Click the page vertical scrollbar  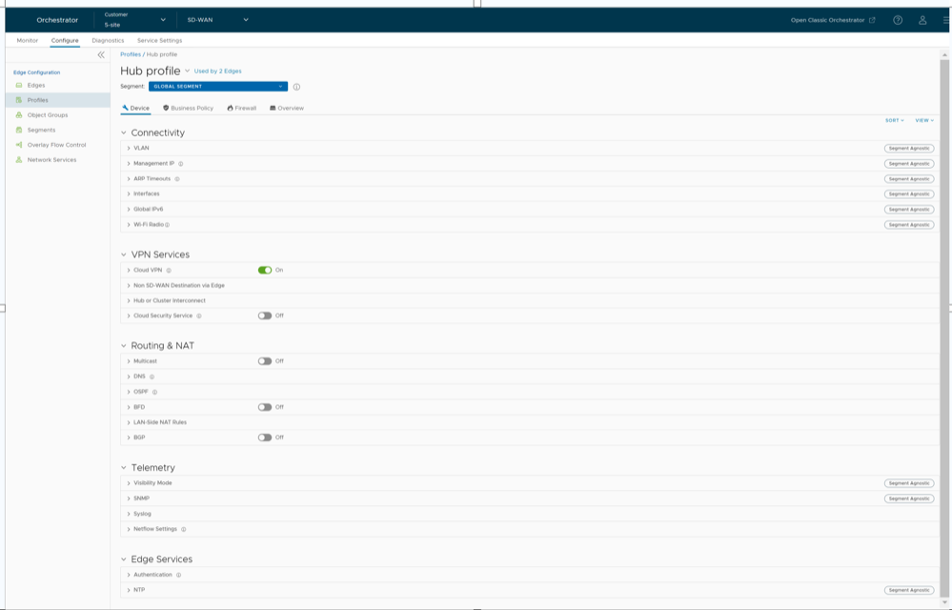click(x=944, y=286)
